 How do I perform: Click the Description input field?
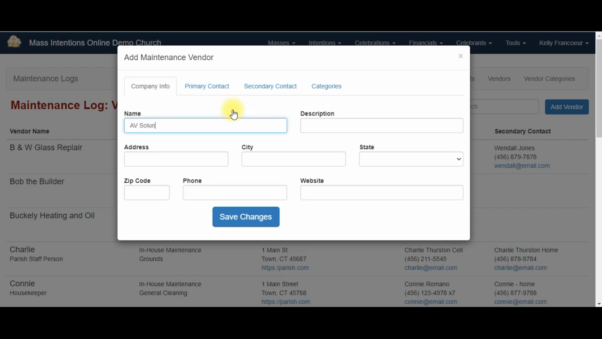click(382, 125)
